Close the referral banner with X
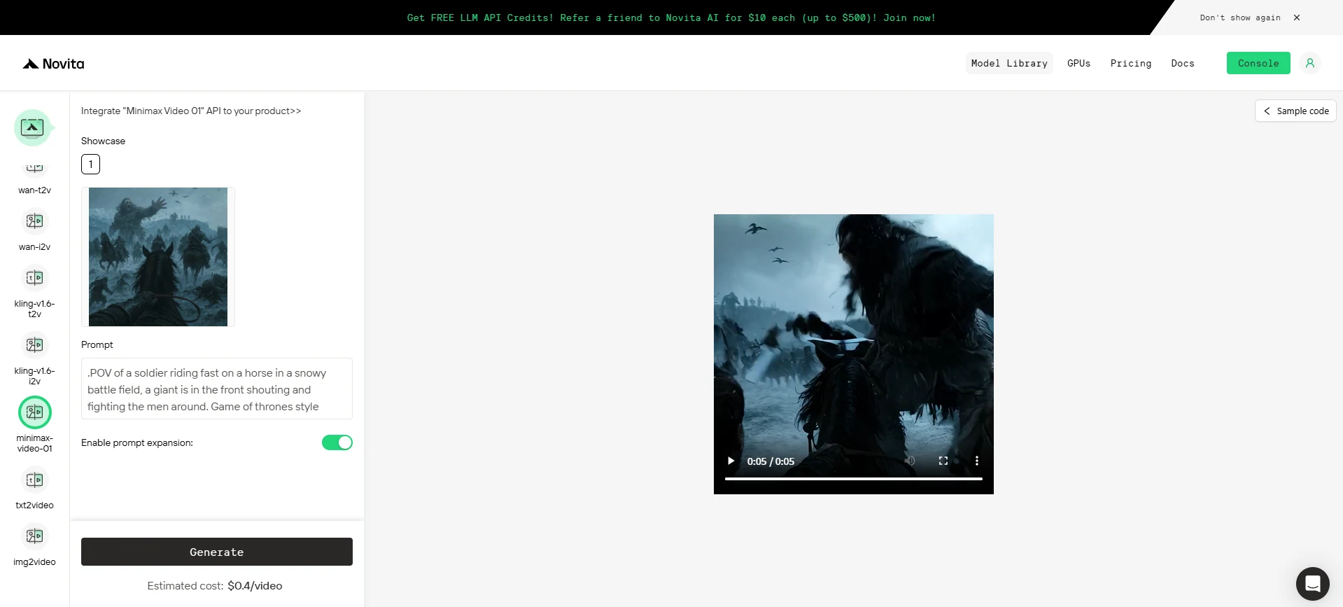The width and height of the screenshot is (1343, 607). click(1297, 18)
